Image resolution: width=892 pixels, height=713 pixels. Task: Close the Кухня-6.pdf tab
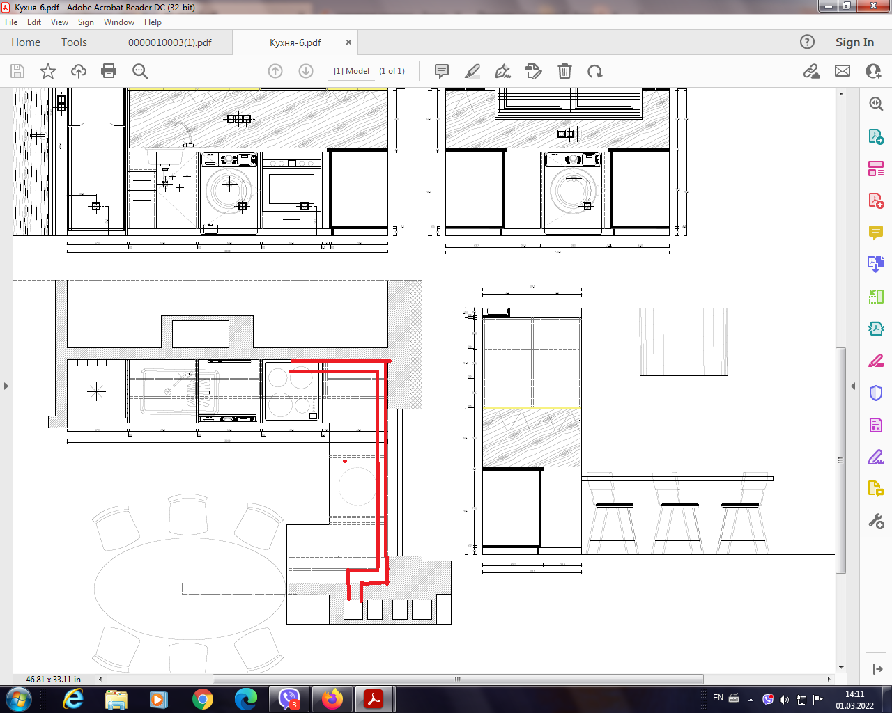[348, 42]
